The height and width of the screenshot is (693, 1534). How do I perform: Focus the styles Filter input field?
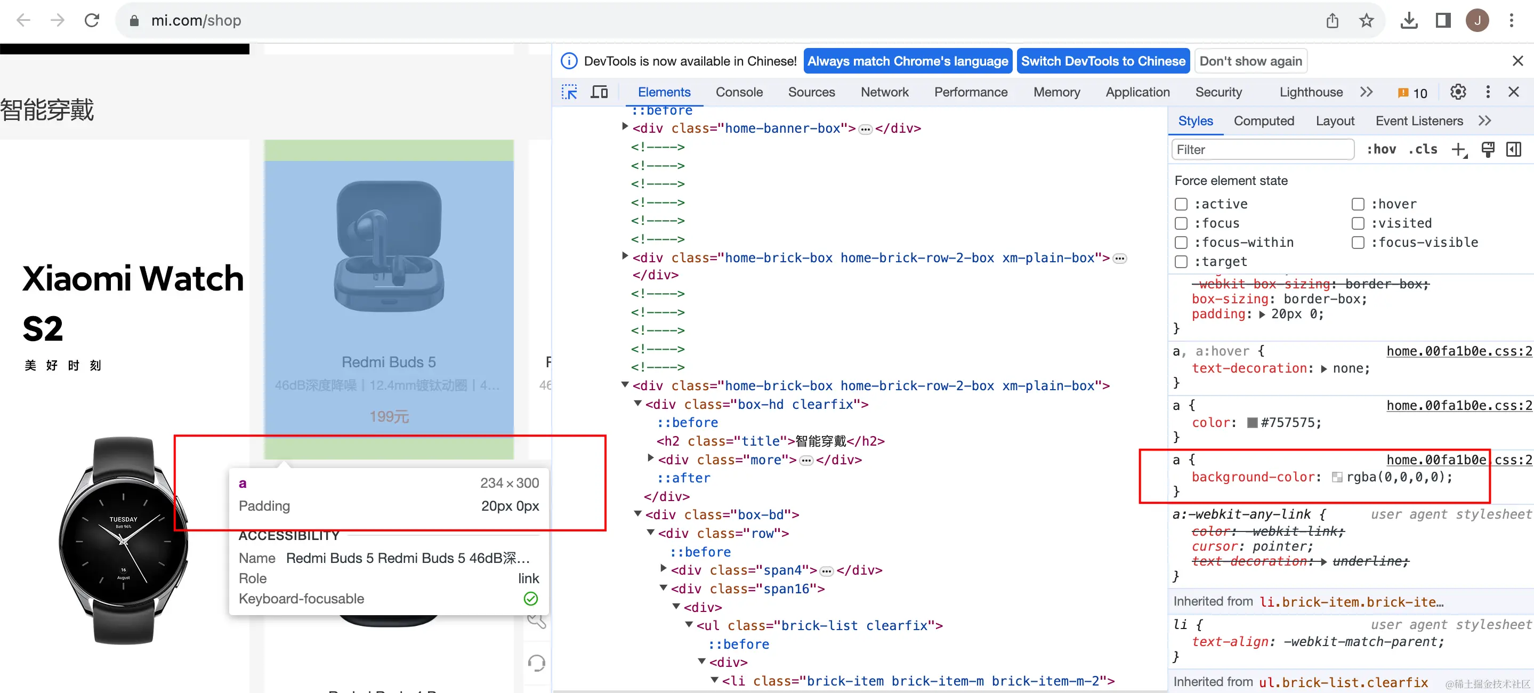point(1263,149)
